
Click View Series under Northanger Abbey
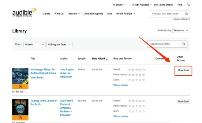click(x=37, y=77)
